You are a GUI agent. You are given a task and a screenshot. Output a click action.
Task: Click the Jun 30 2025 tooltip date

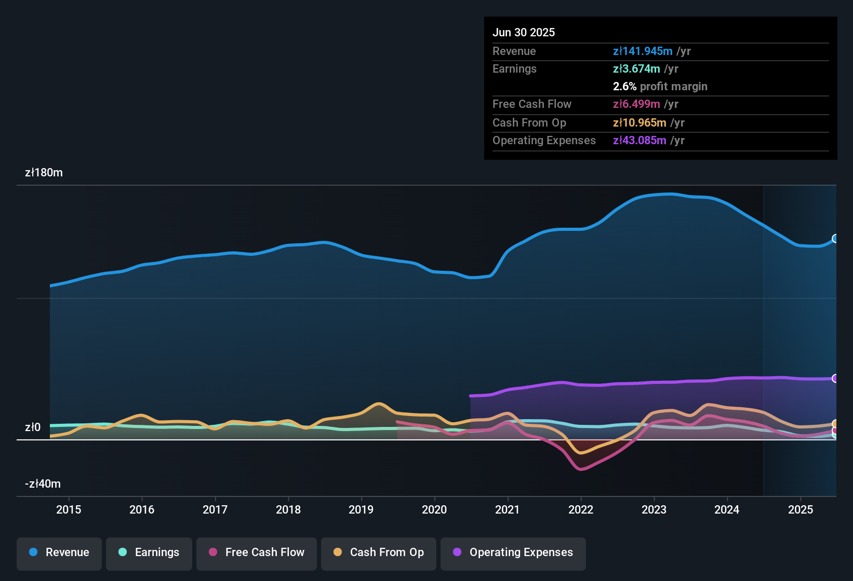[524, 33]
